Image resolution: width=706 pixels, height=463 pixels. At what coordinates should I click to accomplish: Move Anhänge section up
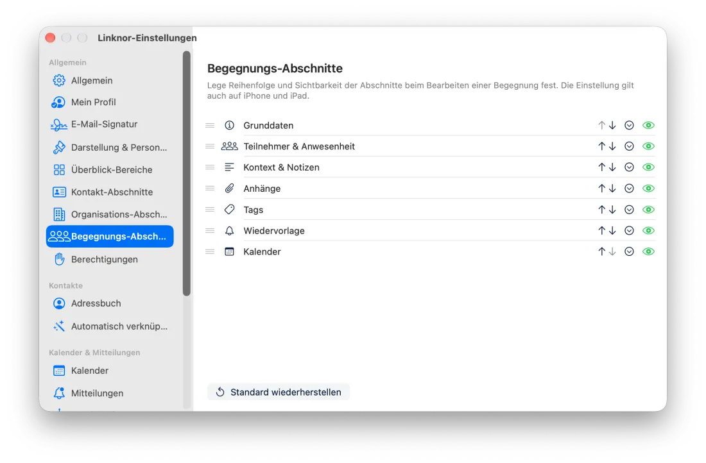(x=601, y=189)
